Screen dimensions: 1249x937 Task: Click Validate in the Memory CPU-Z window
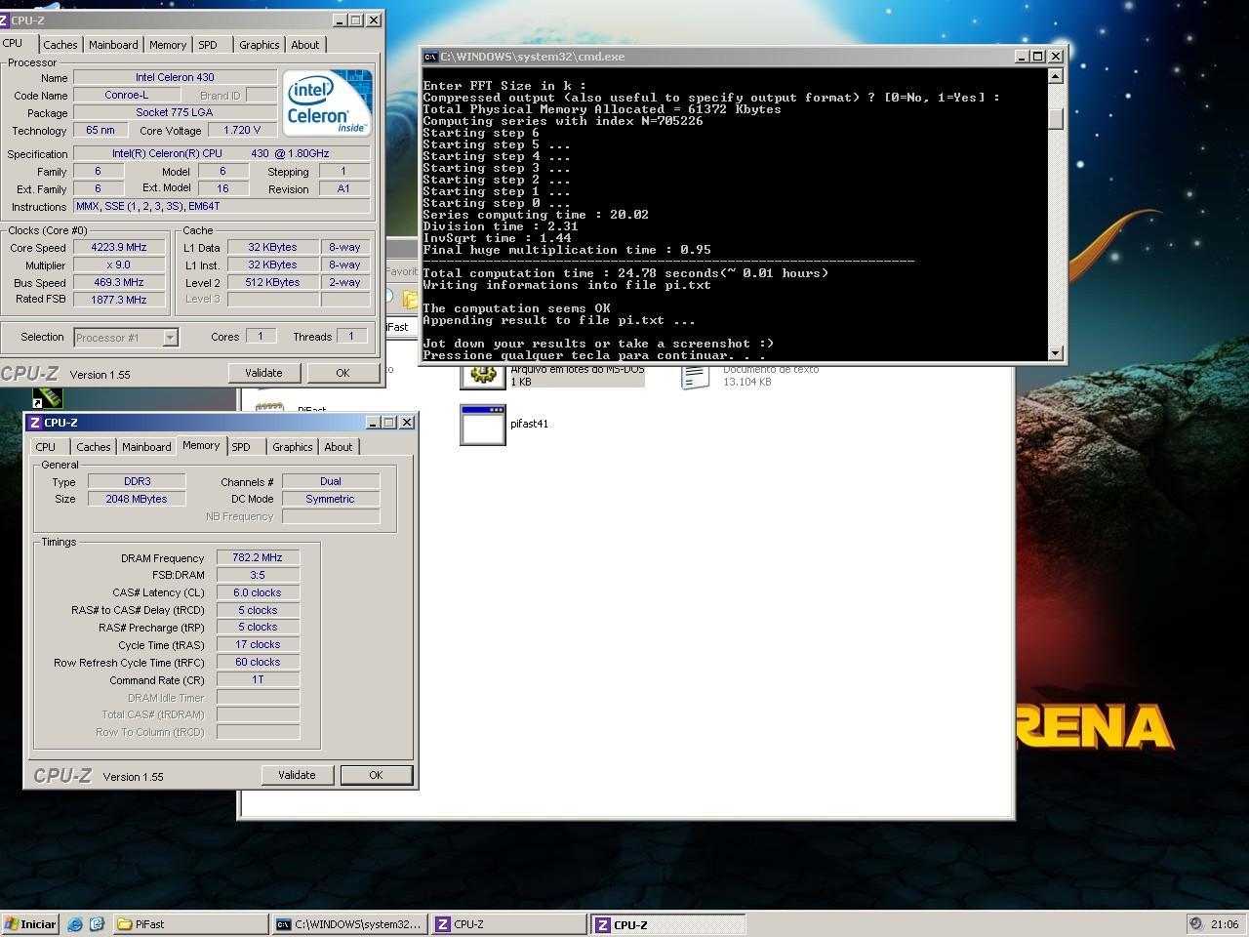[x=297, y=775]
